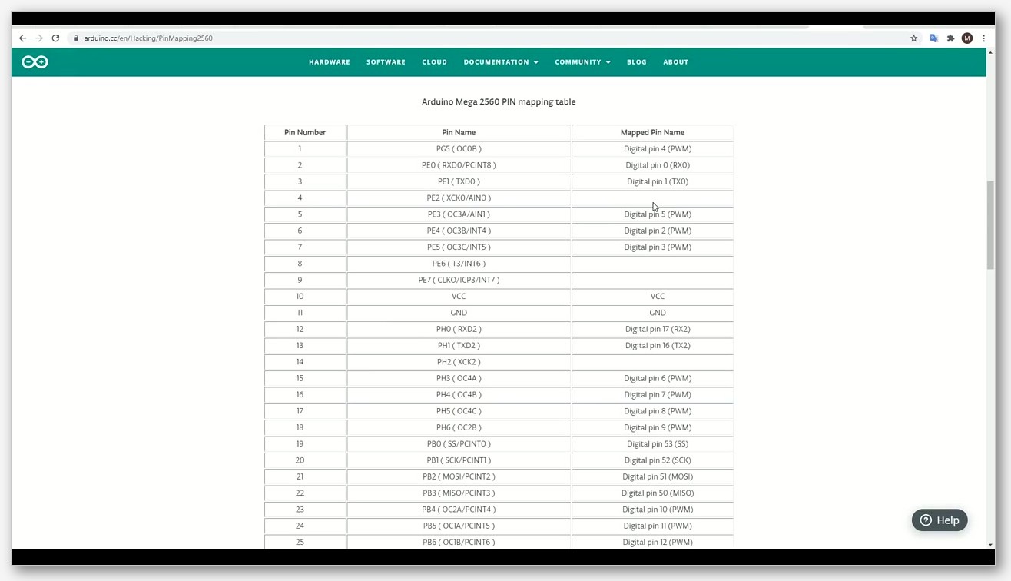Click the Mapped Pin Name column header
1011x581 pixels.
point(652,132)
